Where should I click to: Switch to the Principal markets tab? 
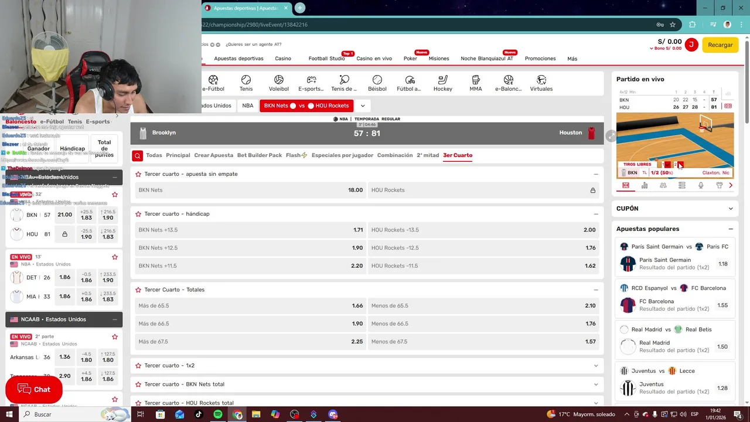click(178, 155)
